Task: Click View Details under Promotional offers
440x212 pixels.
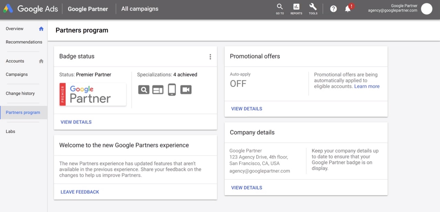Action: pyautogui.click(x=247, y=109)
